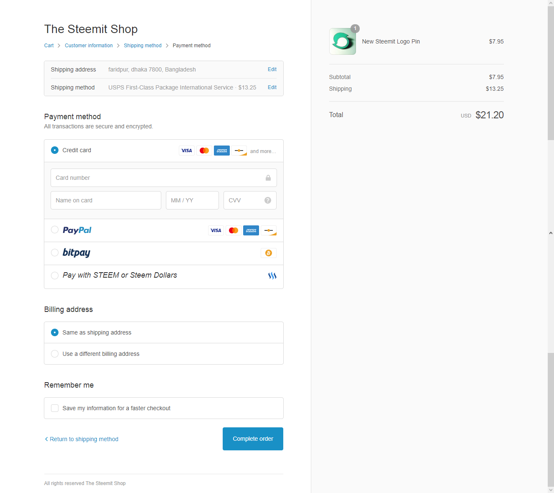The height and width of the screenshot is (493, 554).
Task: Edit the shipping address
Action: coord(272,69)
